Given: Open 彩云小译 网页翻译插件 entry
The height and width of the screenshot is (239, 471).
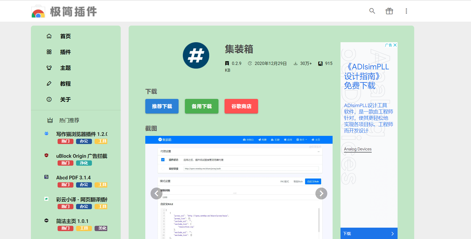Looking at the screenshot, I should pos(82,199).
